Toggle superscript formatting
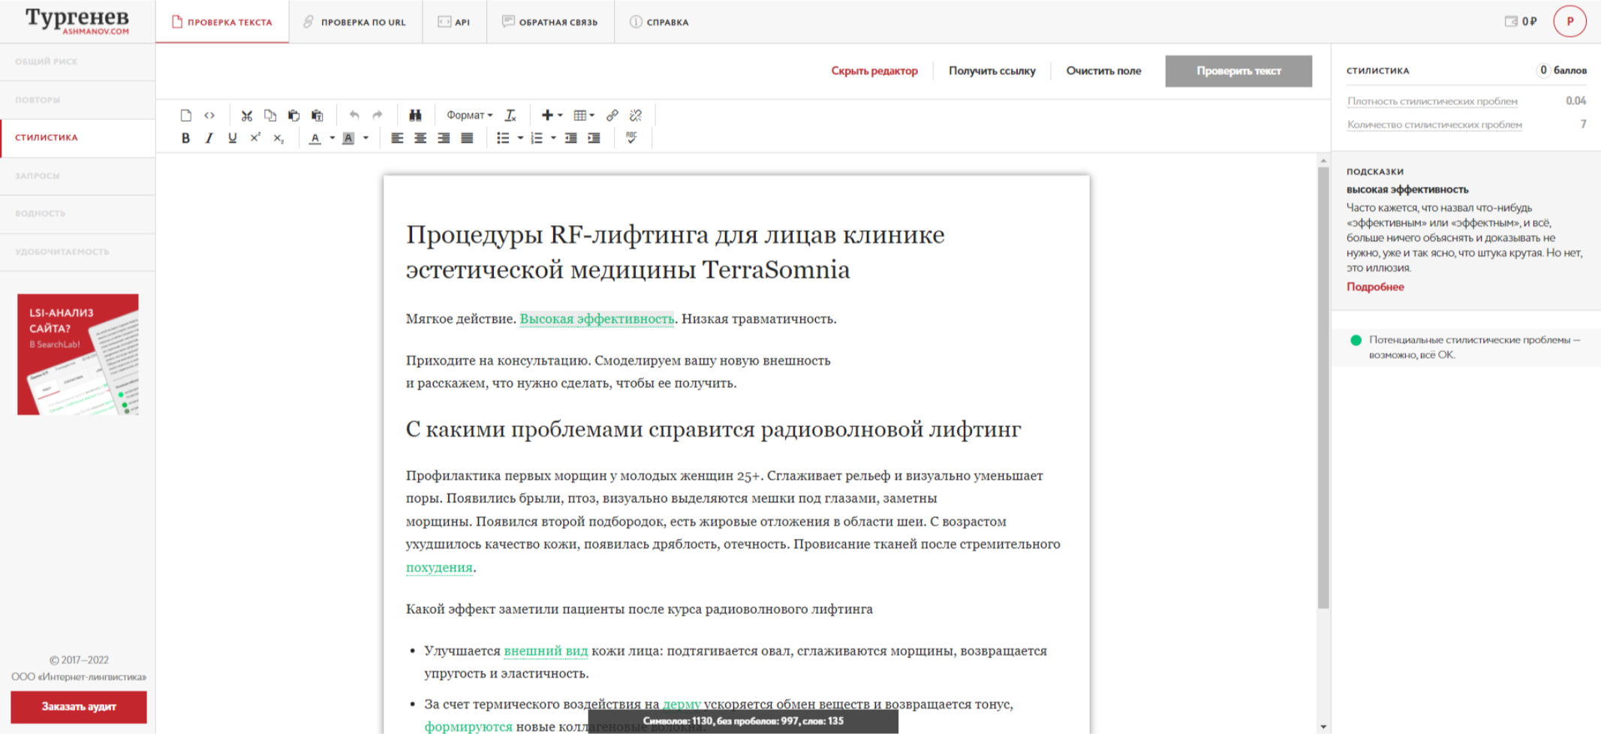This screenshot has width=1601, height=734. [x=255, y=138]
